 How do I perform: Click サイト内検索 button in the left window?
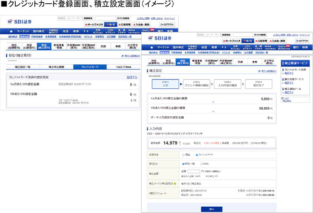coord(123,18)
